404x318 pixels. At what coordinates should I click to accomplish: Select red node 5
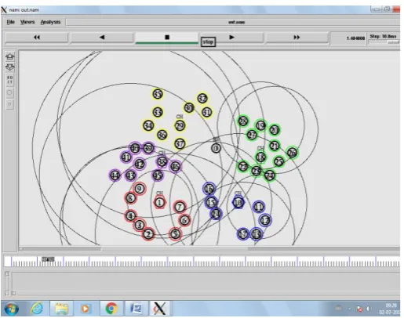coord(175,233)
